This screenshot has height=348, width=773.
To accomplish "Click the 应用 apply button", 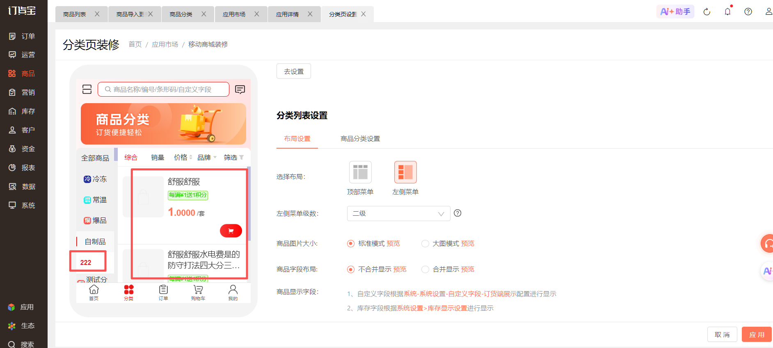I will coord(757,334).
